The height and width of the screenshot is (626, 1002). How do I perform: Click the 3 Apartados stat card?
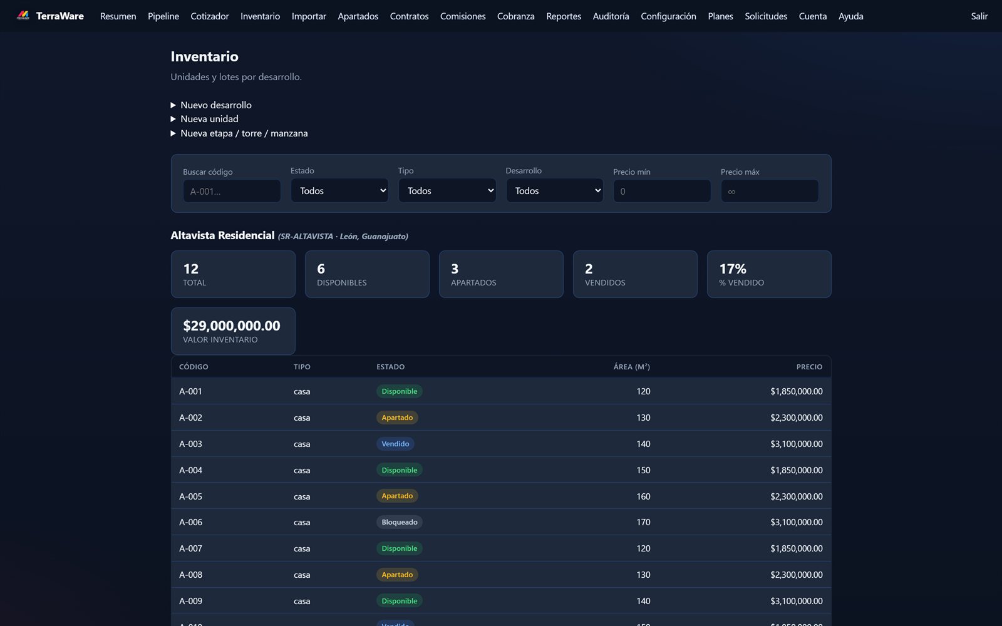pos(501,274)
